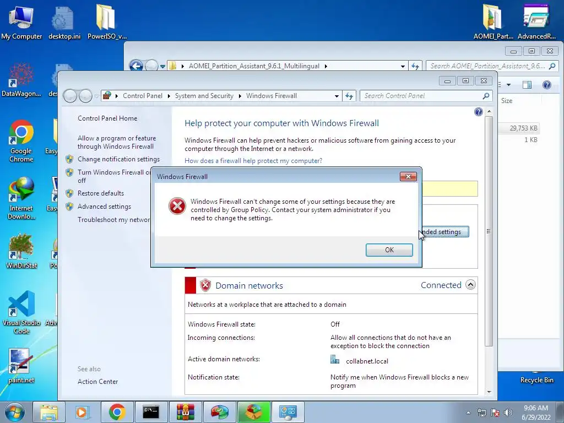Select the desktop.ini file icon
Screen dimensions: 564x423
coord(64,22)
